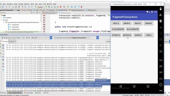The image size is (170, 96).
Task: Open the Navigate menu
Action: tap(10, 4)
